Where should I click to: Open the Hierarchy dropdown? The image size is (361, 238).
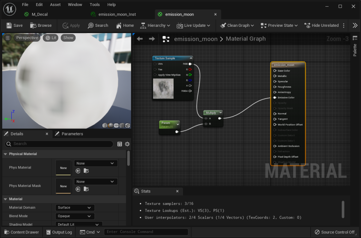[155, 25]
